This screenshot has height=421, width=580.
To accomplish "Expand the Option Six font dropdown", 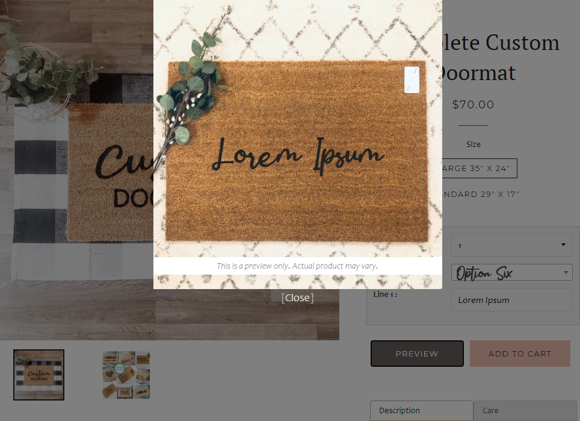I will 511,273.
